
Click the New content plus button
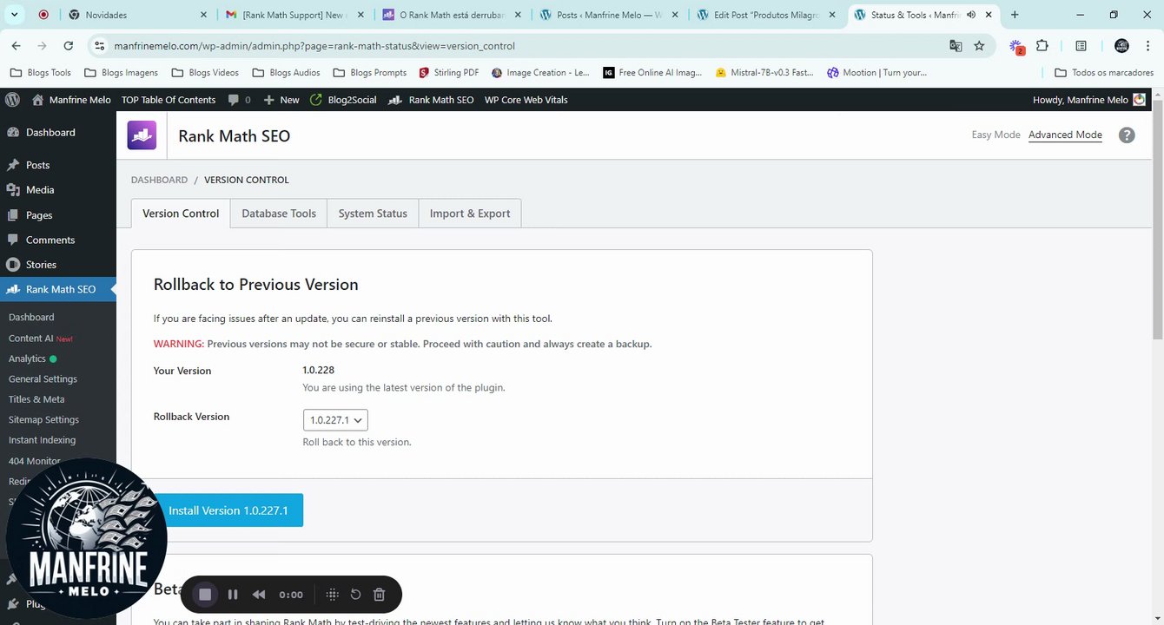coord(281,100)
